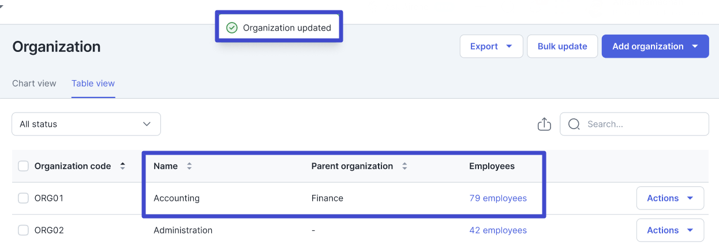Viewport: 719px width, 244px height.
Task: Click the Bulk update button
Action: [562, 46]
